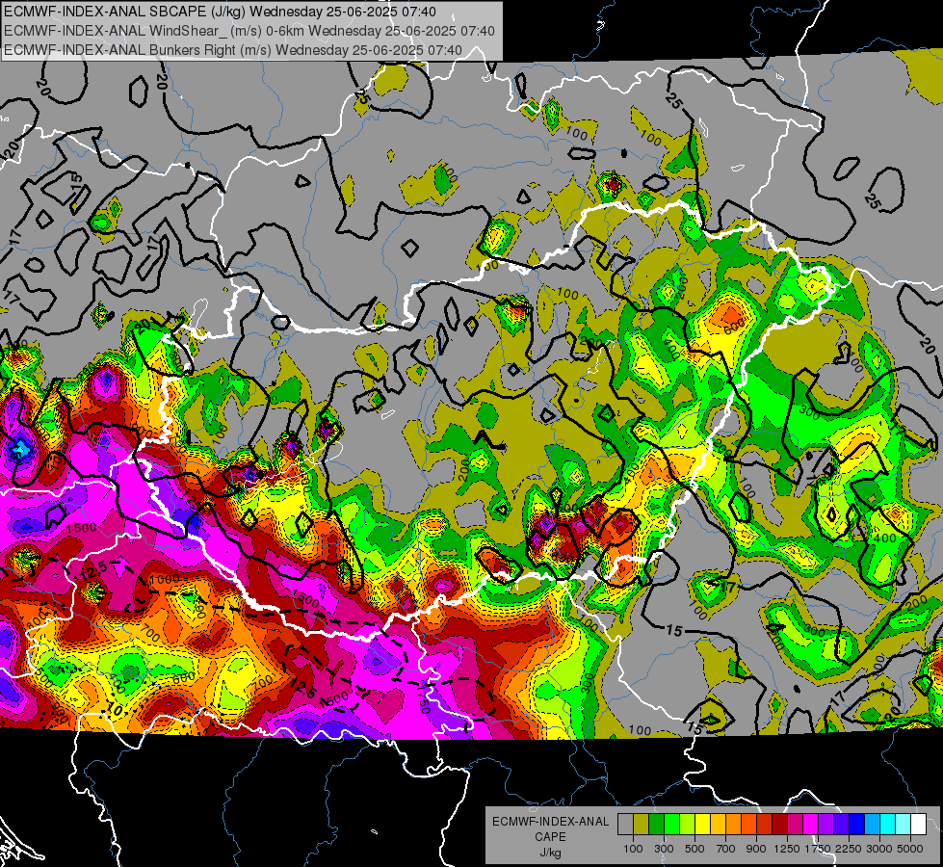Screen dimensions: 943x867
Task: Select the purple swatch after the 1750 tick
Action: click(826, 824)
